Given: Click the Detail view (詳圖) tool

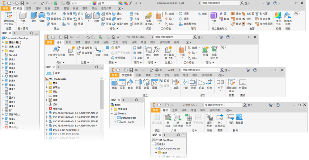Looking at the screenshot, I should pos(146,84).
